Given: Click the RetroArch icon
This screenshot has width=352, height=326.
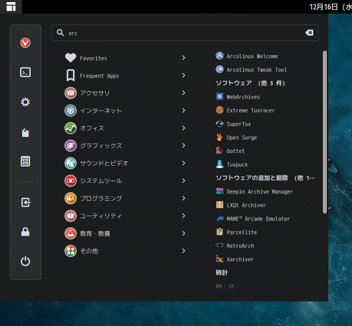Looking at the screenshot, I should coord(220,245).
